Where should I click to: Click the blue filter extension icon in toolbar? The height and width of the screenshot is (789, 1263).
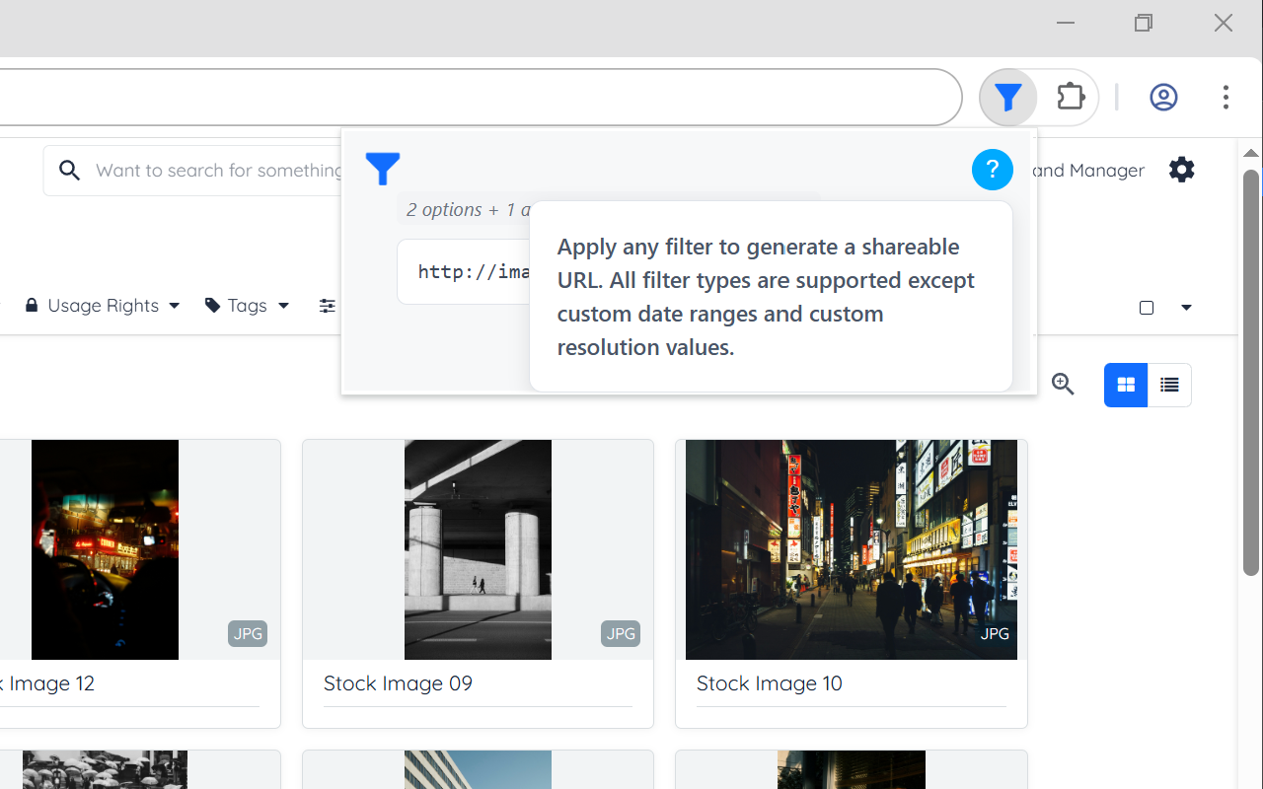1007,98
